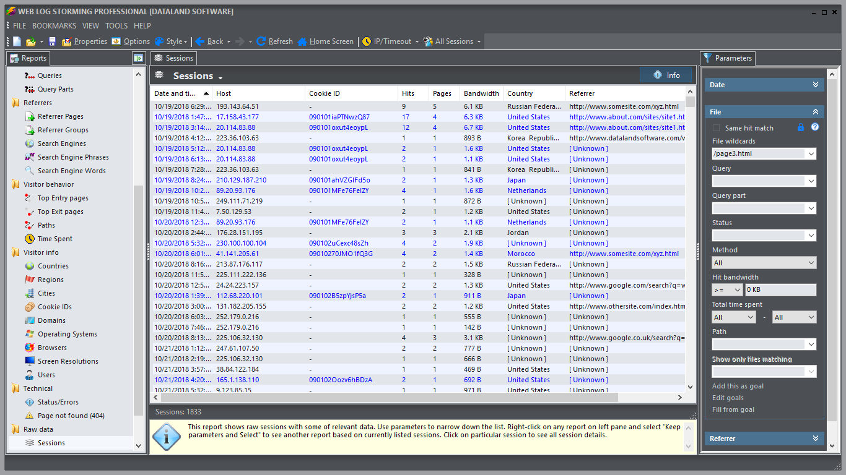Open the hit bandwidth operator dropdown
Screen dimensions: 846x475
727,290
